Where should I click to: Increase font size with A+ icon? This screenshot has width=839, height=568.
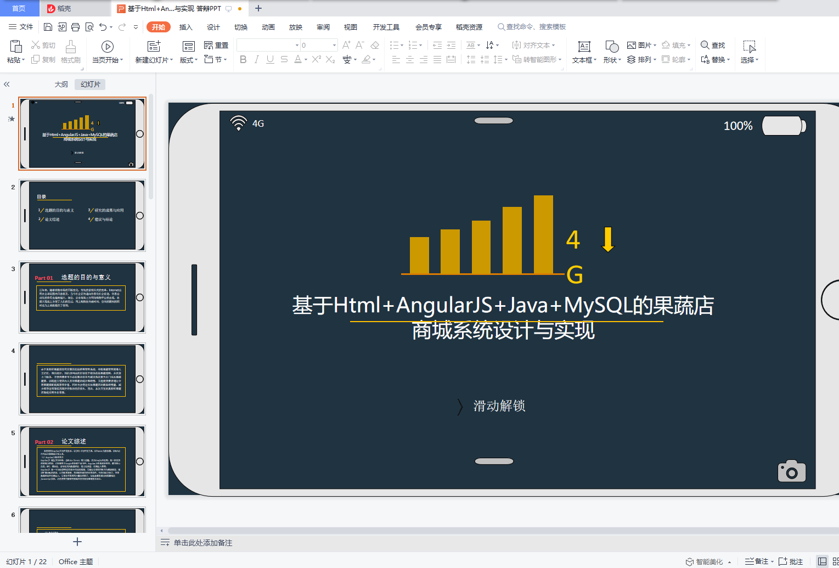pyautogui.click(x=346, y=45)
